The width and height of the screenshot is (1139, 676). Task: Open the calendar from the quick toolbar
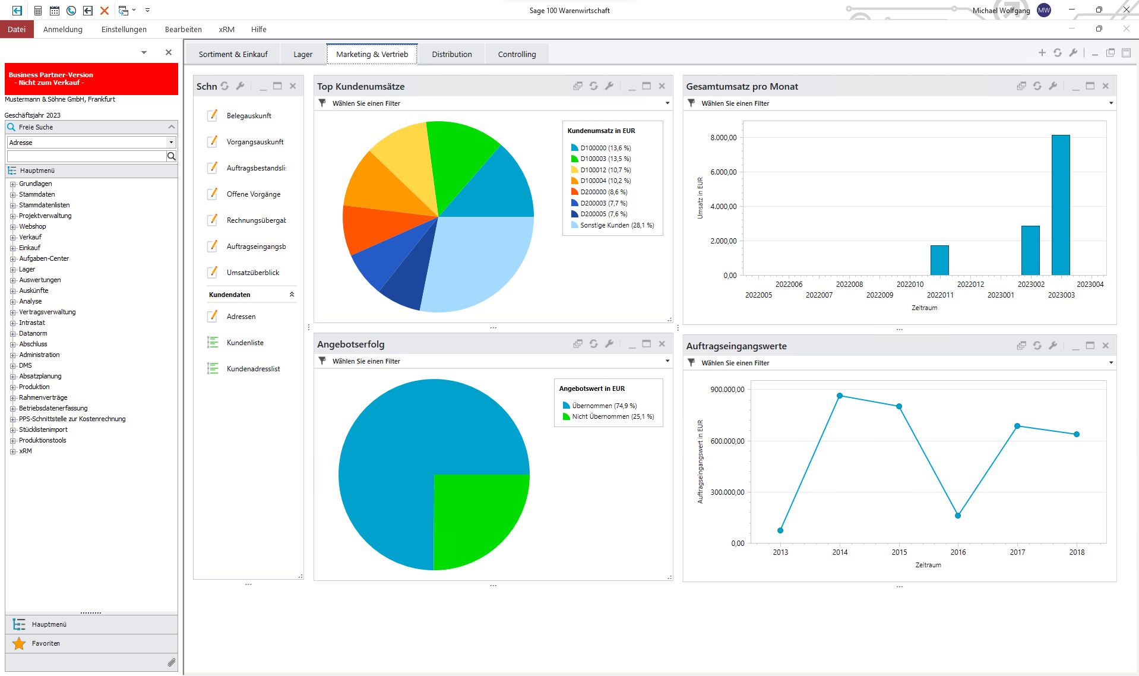pos(55,10)
